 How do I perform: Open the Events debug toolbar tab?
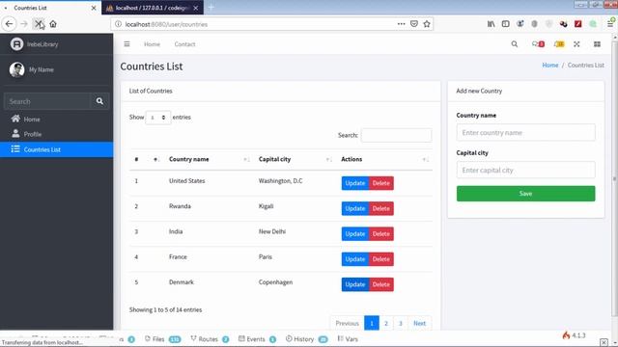(258, 339)
